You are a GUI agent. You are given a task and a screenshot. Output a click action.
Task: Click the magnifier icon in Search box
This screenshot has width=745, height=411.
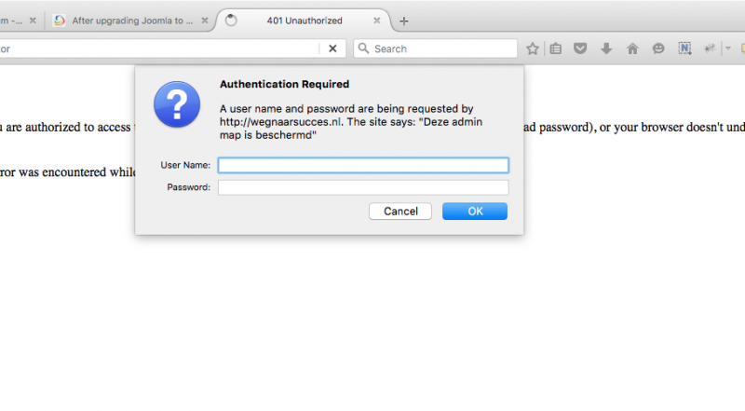click(x=363, y=48)
